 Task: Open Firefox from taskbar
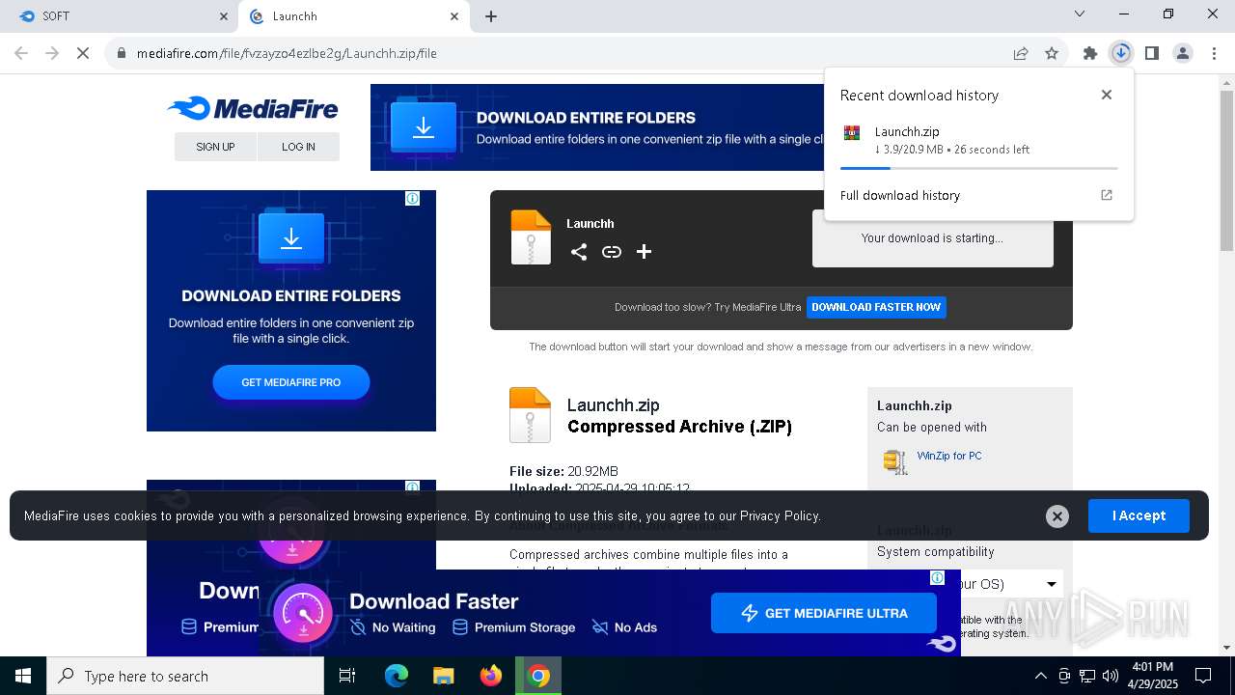tap(491, 676)
